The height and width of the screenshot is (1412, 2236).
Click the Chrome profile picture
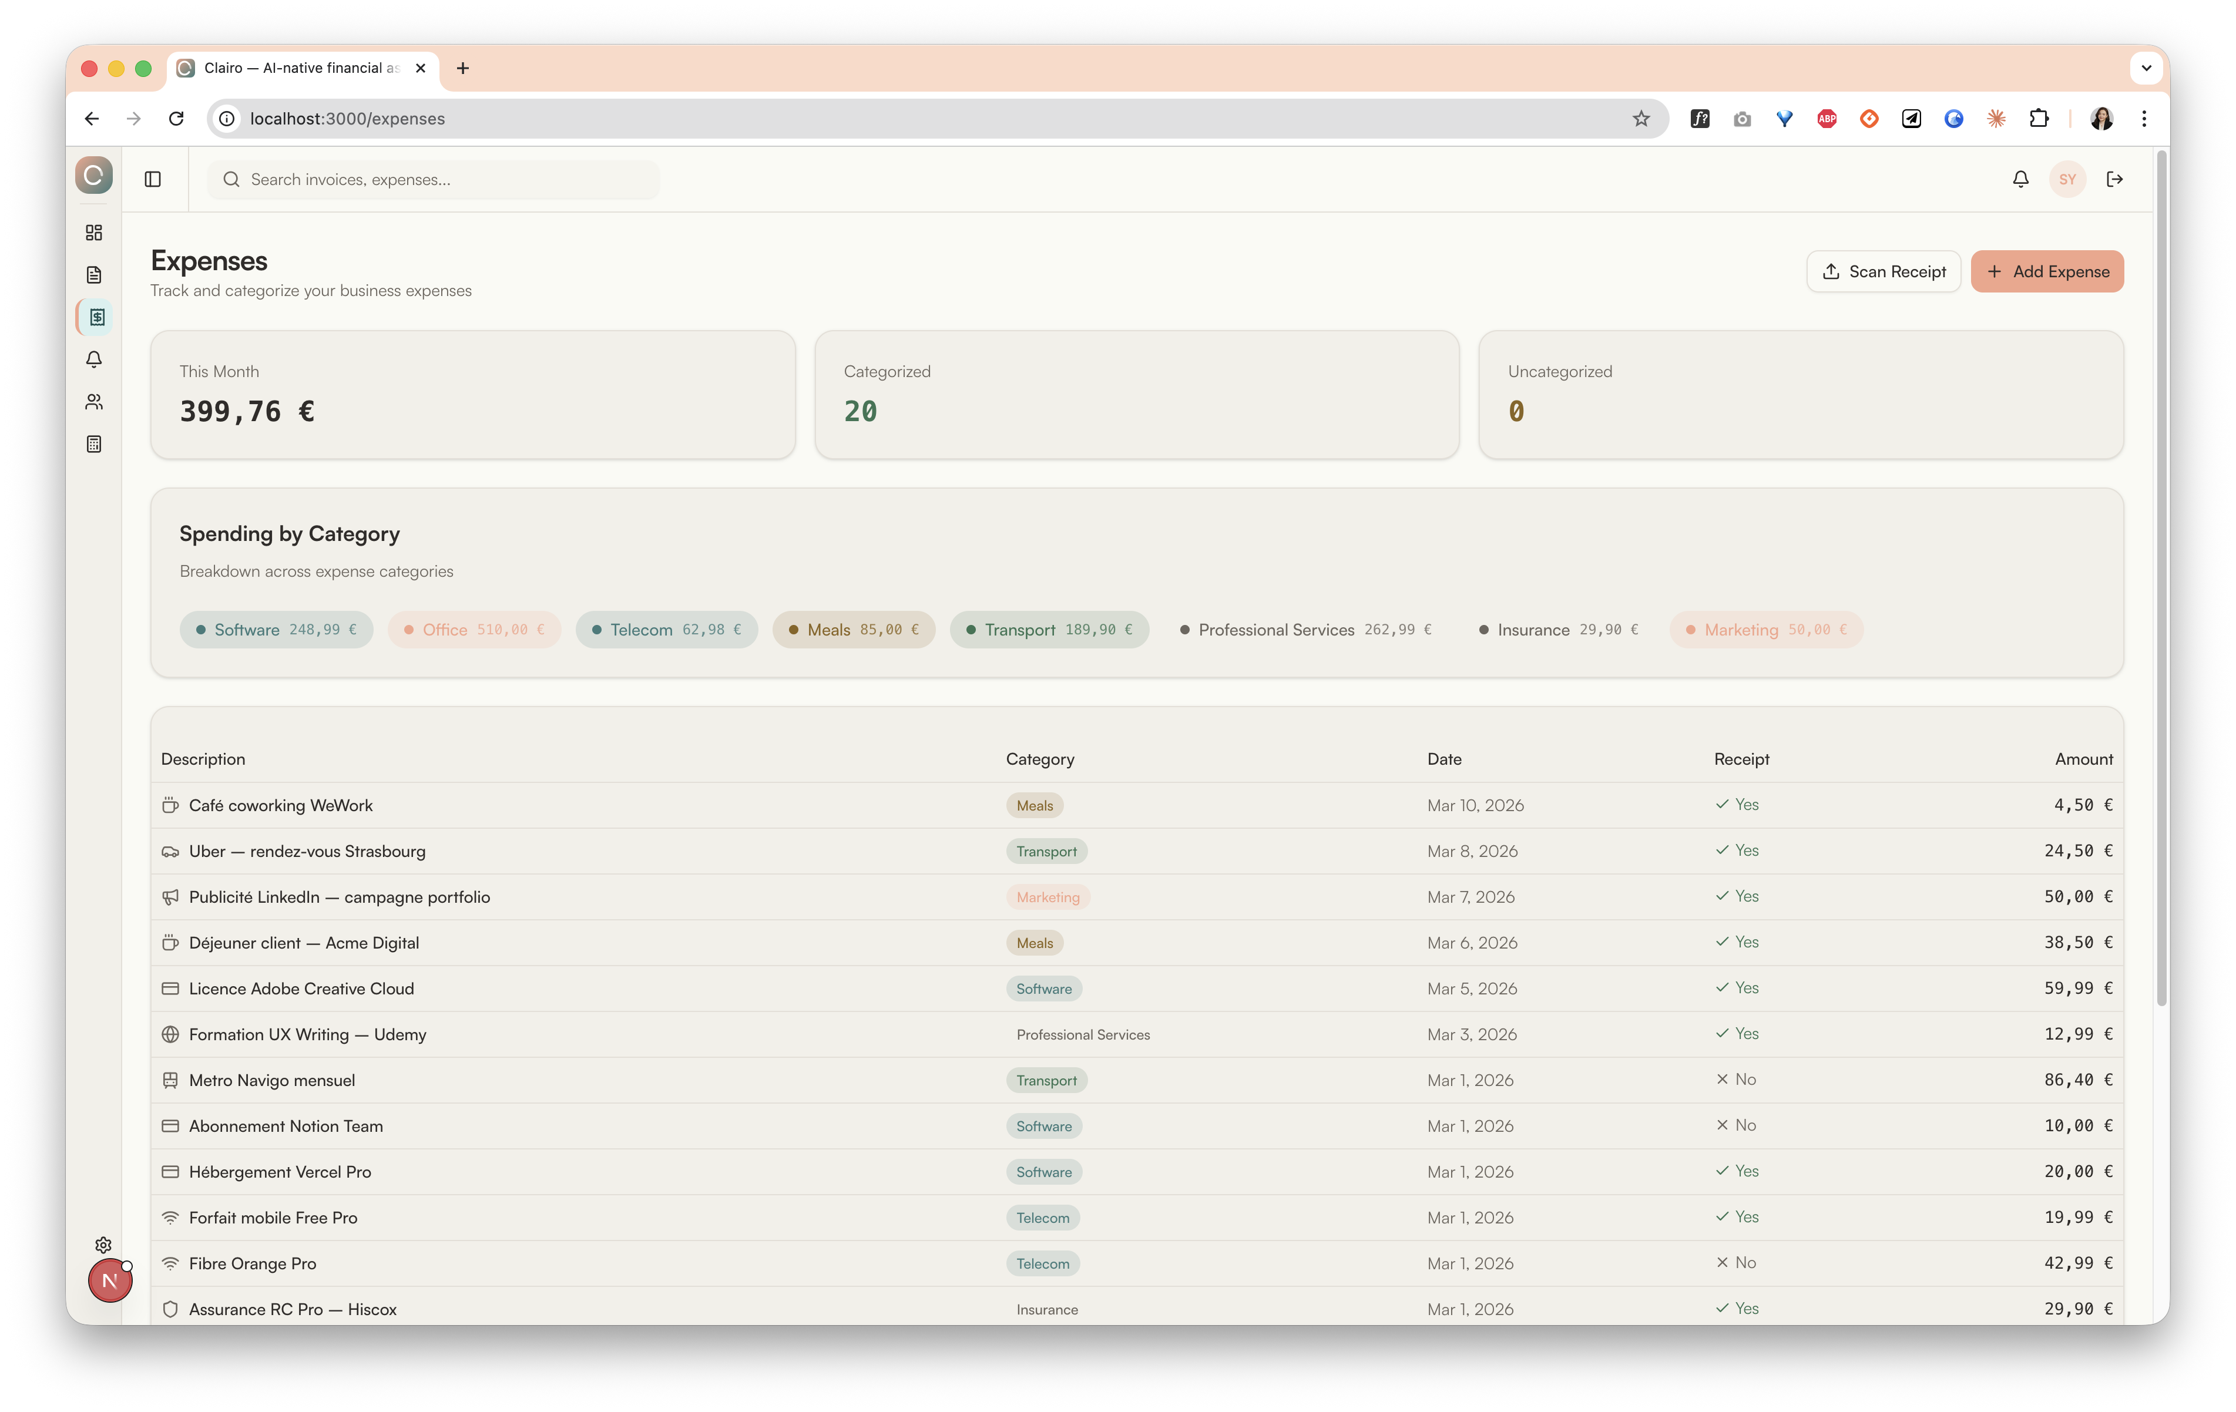2101,119
